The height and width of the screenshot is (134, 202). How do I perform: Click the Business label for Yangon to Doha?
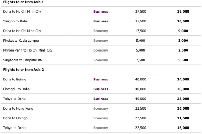tap(101, 21)
